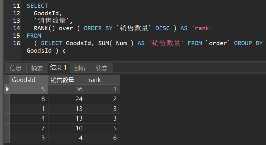The height and width of the screenshot is (145, 266).
Task: Select the cell with sales value 36
Action: [x=67, y=89]
